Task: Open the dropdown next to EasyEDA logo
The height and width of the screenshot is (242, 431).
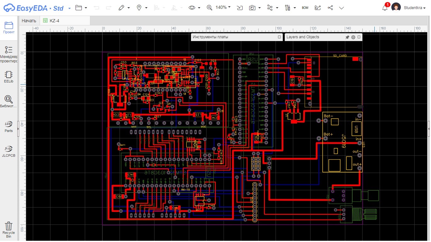Action: coord(69,8)
